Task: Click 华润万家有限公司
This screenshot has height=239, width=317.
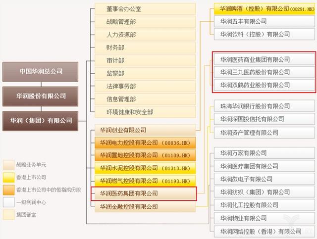Action: [264, 153]
